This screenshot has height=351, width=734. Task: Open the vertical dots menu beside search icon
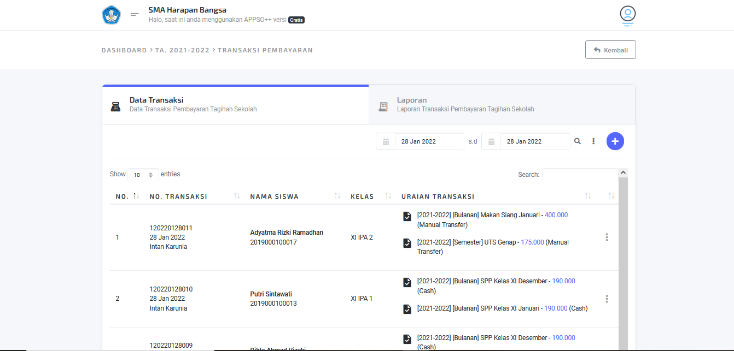pos(593,141)
